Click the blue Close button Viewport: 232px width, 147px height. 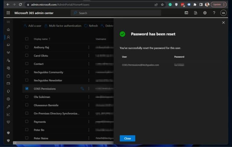tap(127, 139)
